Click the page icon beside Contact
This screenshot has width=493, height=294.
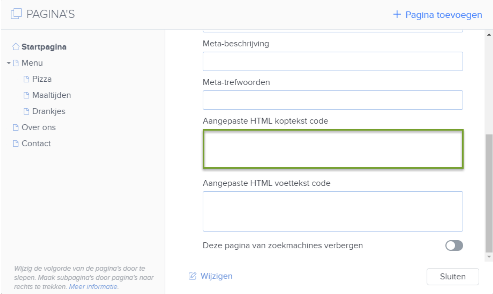15,143
